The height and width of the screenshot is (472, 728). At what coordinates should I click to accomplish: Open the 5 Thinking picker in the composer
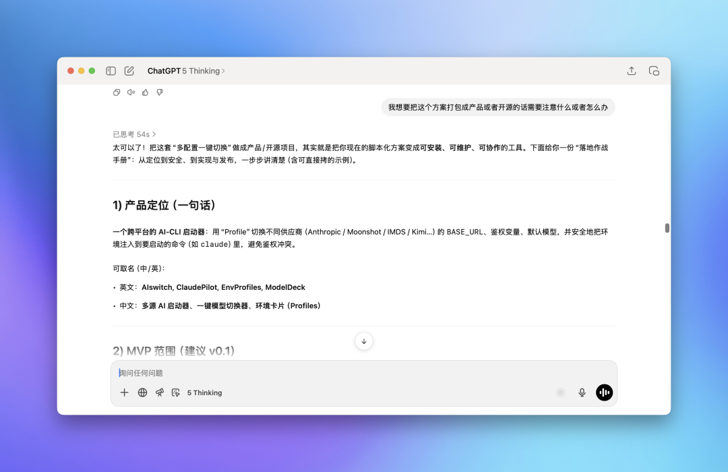[205, 392]
